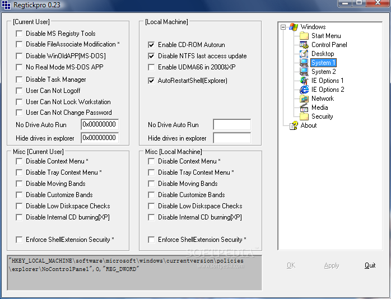Click the Windows logo icon in tree
391x299 pixels.
tap(294, 27)
